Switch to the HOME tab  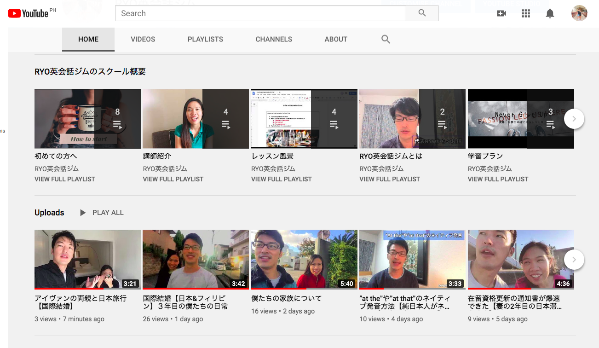88,39
